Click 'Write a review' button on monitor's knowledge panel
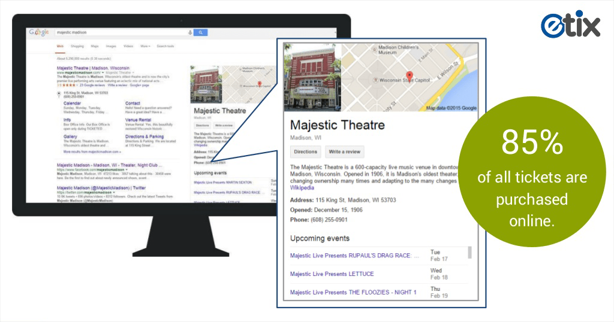Viewport: 614px width, 322px height. pyautogui.click(x=224, y=126)
